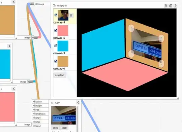Disable the canvas-0 layer checkbox

tap(56, 61)
